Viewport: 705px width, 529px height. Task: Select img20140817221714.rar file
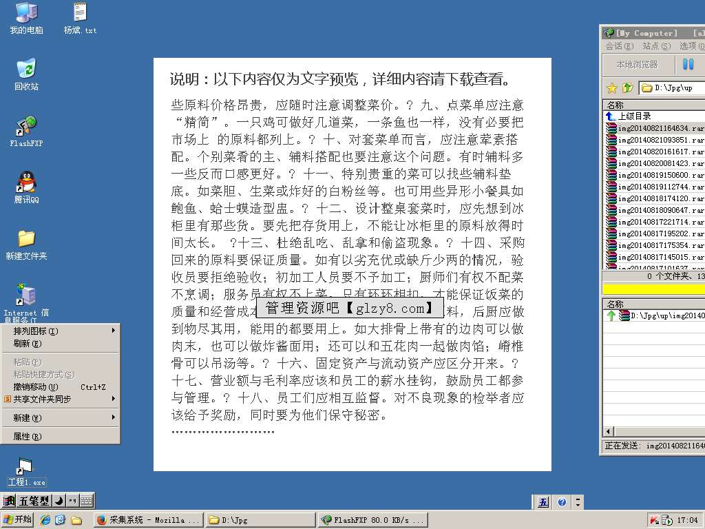click(654, 222)
